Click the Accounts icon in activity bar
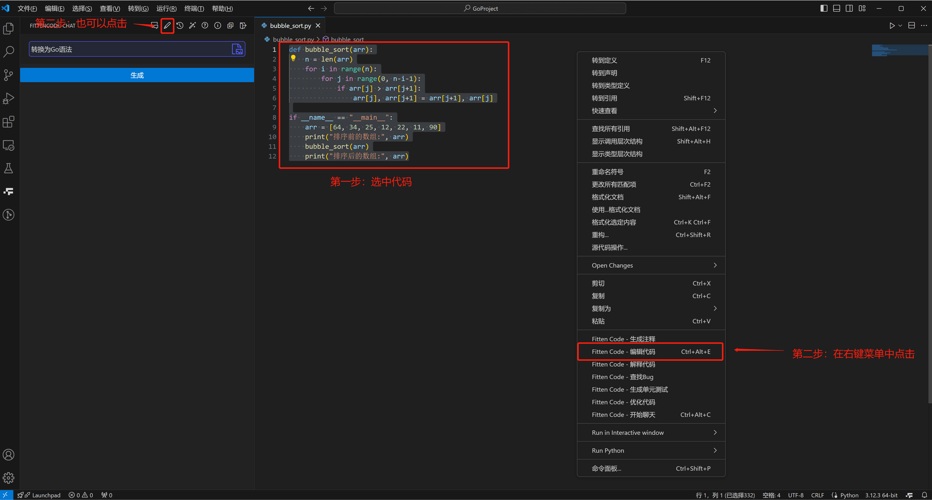This screenshot has height=500, width=932. tap(8, 455)
